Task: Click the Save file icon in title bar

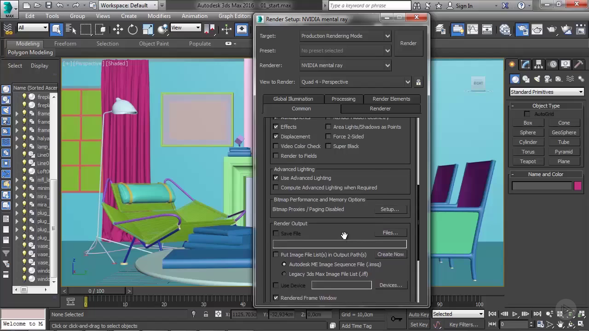Action: click(49, 6)
